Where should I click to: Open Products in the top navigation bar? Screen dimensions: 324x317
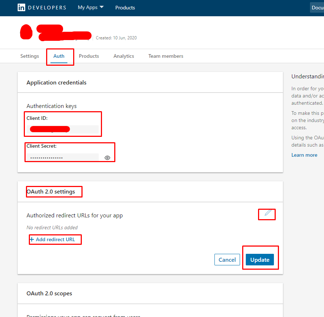125,8
